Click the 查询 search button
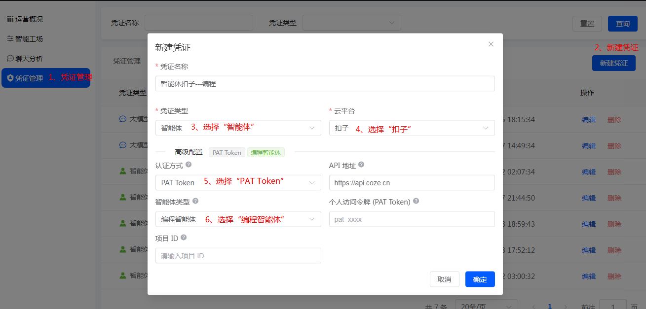 pos(623,24)
